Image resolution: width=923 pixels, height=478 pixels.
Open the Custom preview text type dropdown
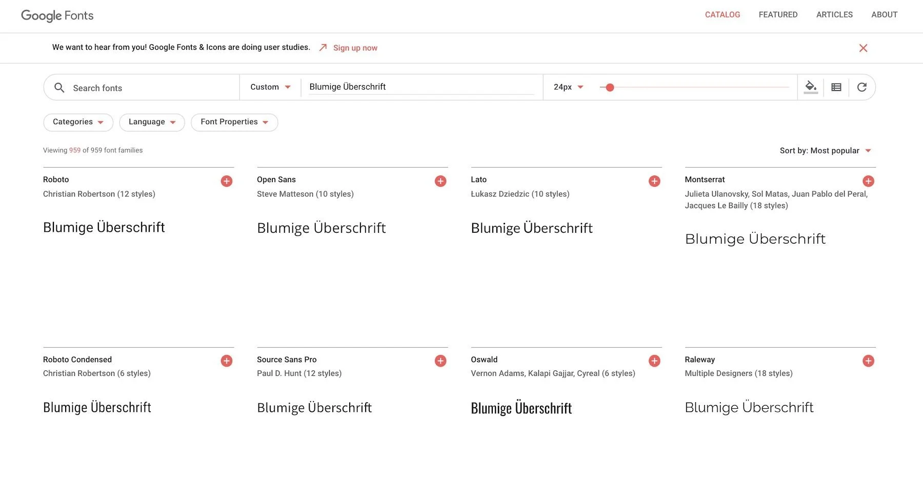270,87
